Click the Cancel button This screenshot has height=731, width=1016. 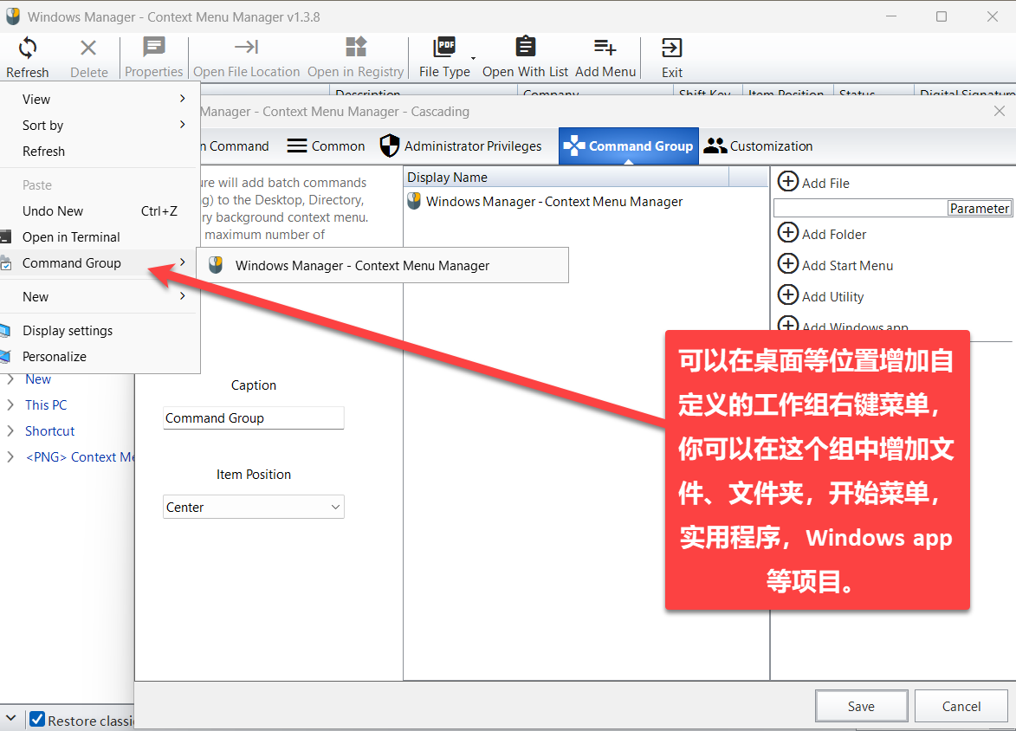pos(961,707)
